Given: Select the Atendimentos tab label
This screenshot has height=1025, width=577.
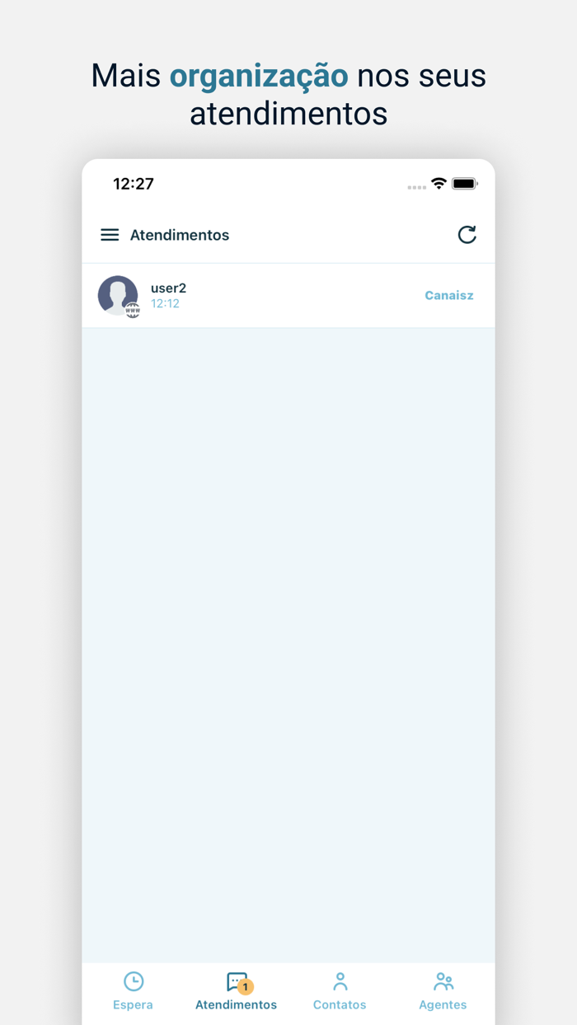Looking at the screenshot, I should point(237,1005).
